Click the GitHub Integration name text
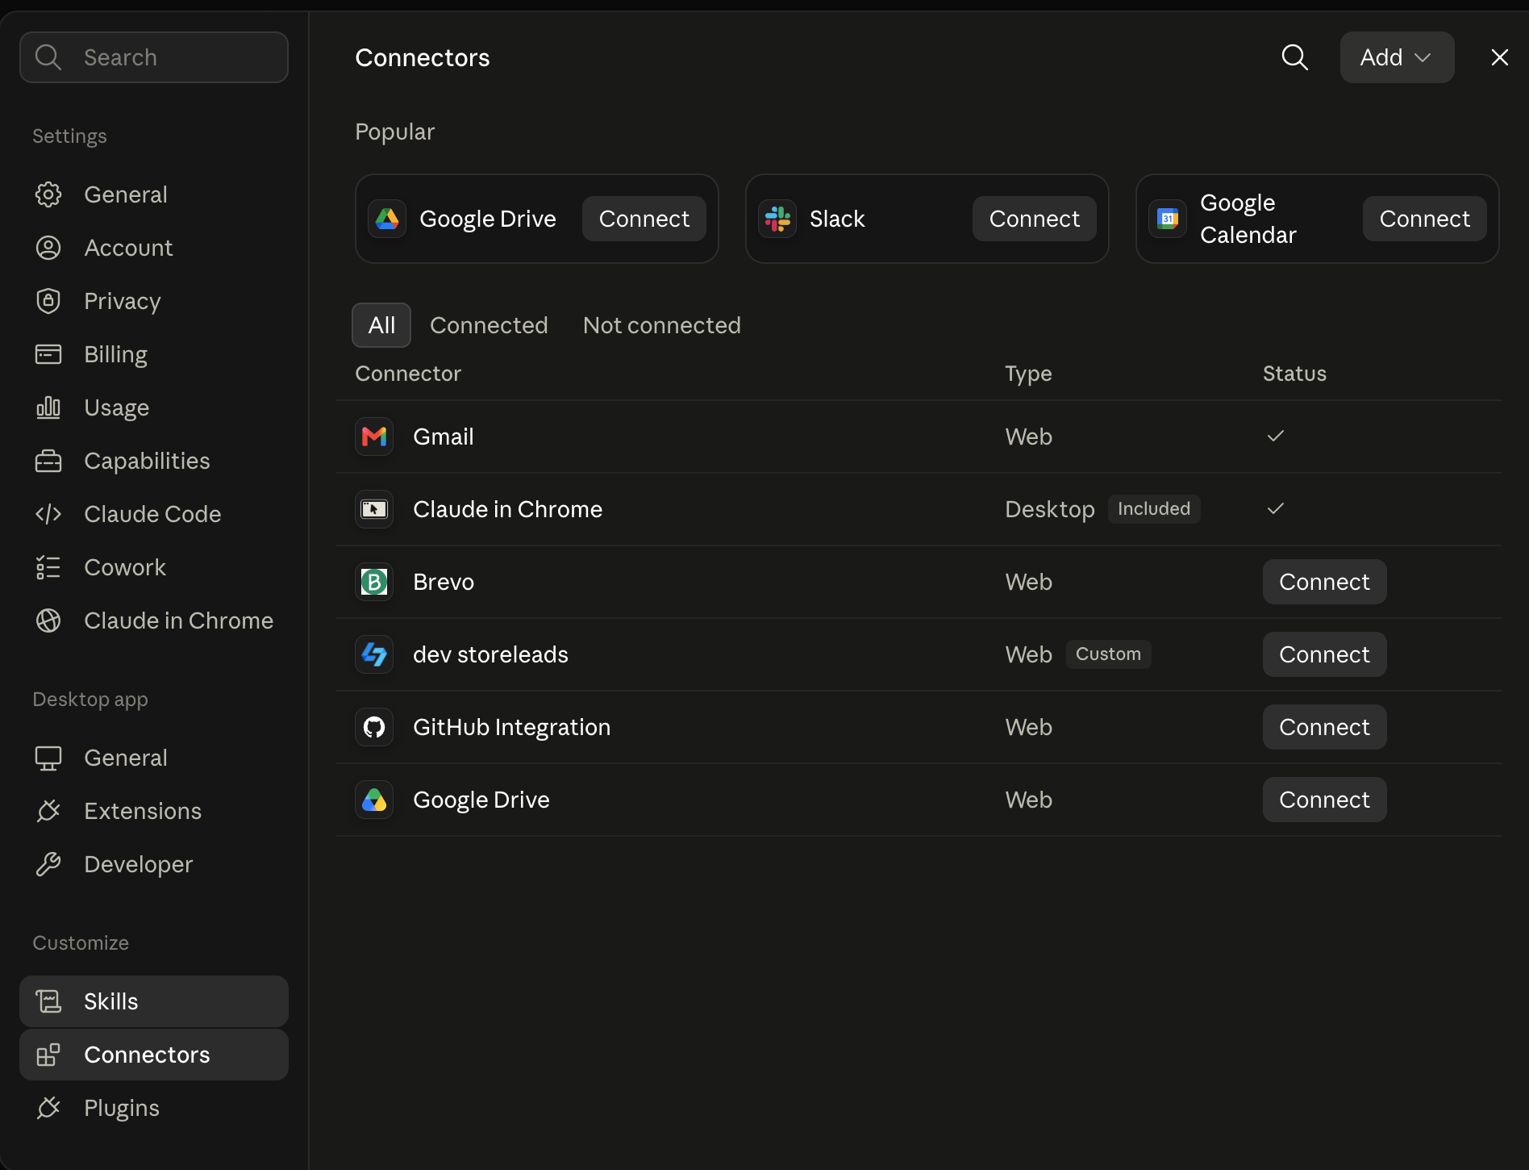Image resolution: width=1529 pixels, height=1170 pixels. (x=511, y=727)
